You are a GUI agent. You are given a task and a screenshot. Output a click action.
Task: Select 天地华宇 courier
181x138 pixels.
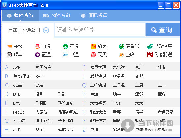[x=98, y=103]
